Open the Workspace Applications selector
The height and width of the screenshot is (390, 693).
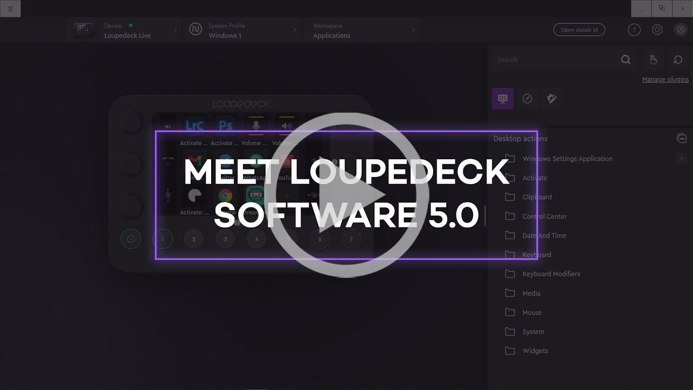coord(362,30)
